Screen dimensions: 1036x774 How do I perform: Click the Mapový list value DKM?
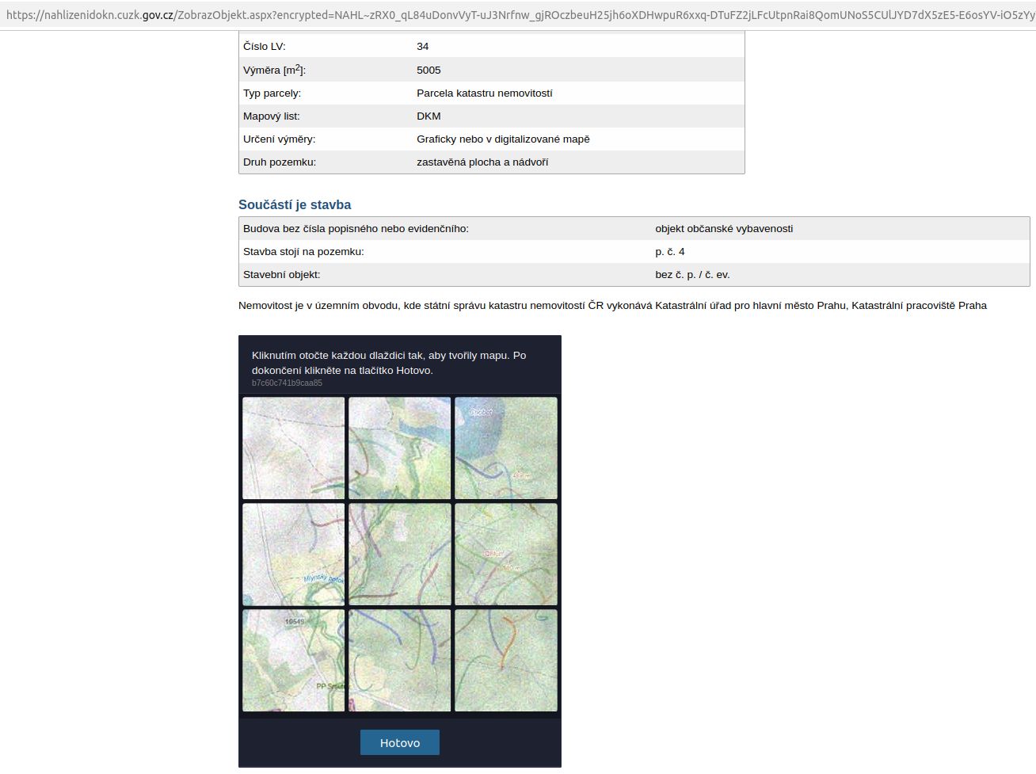coord(428,116)
